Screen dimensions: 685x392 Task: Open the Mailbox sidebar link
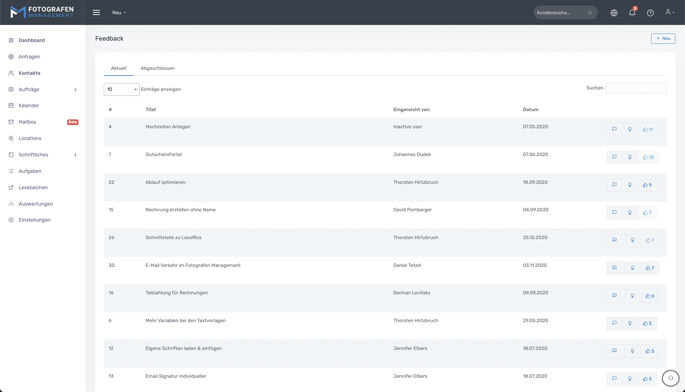[27, 122]
